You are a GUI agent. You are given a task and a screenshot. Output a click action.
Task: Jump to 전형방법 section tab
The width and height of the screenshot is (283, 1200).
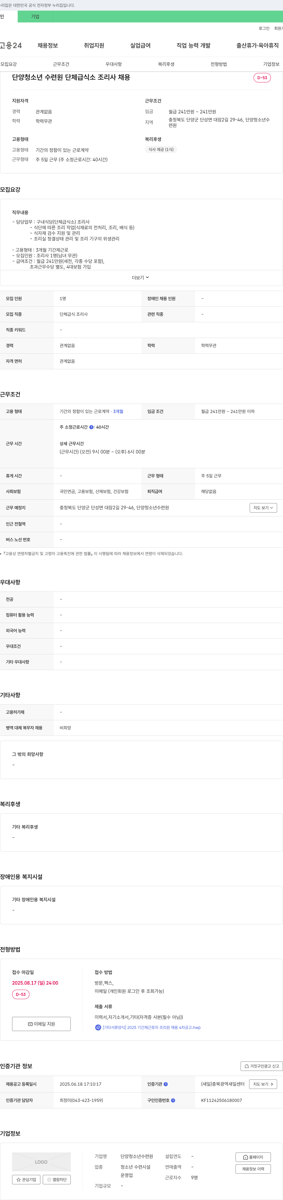pos(218,64)
